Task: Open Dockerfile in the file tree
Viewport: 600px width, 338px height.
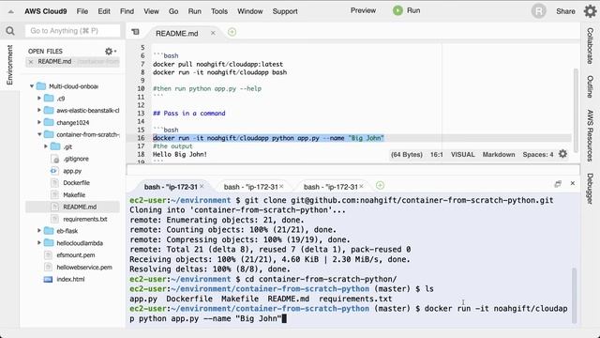Action: click(x=77, y=183)
